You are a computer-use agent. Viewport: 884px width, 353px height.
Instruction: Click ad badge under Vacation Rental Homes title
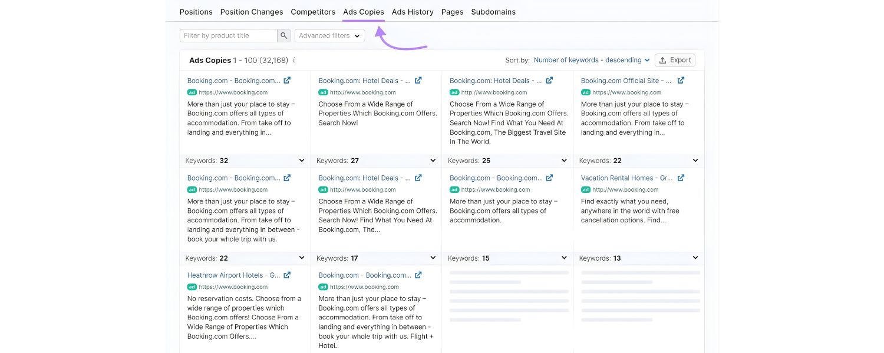pos(585,190)
